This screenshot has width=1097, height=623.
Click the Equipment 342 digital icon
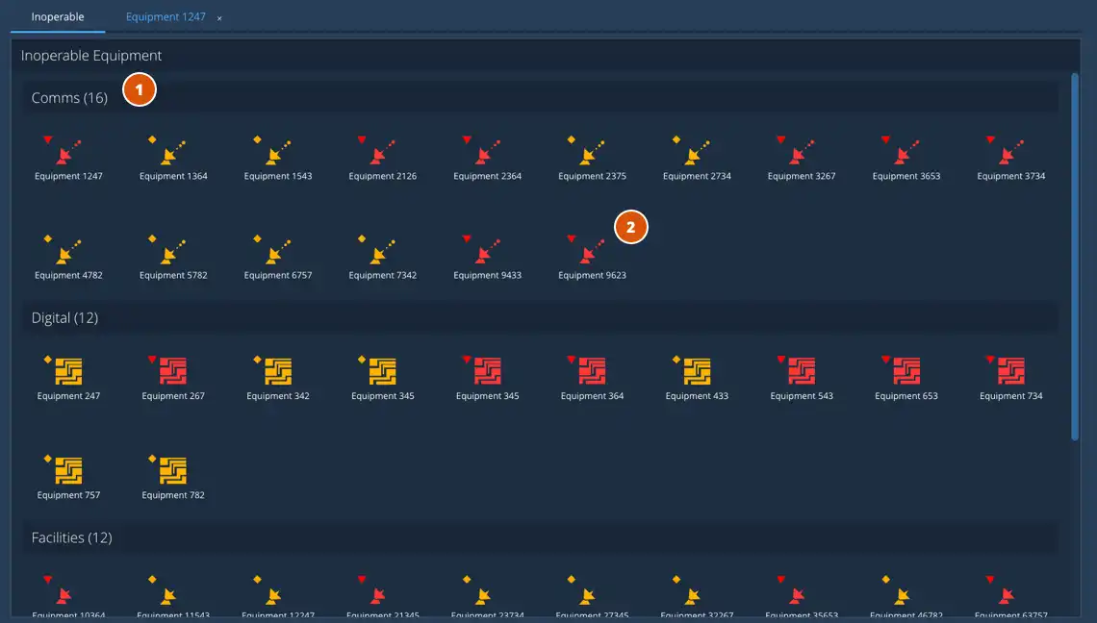[278, 370]
